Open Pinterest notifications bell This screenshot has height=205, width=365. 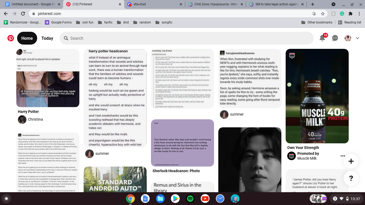pos(323,38)
